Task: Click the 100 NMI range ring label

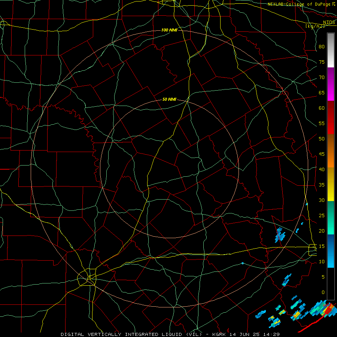Action: [x=169, y=30]
